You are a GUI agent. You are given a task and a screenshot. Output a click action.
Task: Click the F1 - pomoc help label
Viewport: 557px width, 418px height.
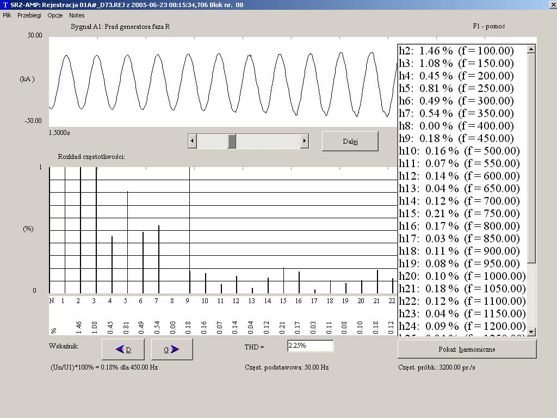pos(489,26)
